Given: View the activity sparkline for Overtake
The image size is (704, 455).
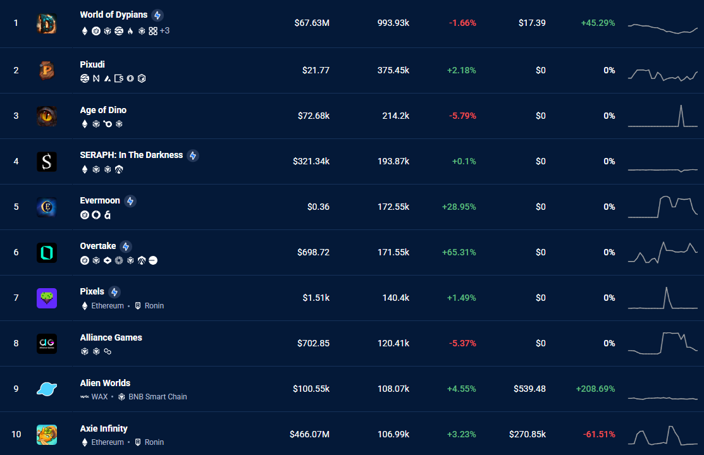Looking at the screenshot, I should coord(663,253).
